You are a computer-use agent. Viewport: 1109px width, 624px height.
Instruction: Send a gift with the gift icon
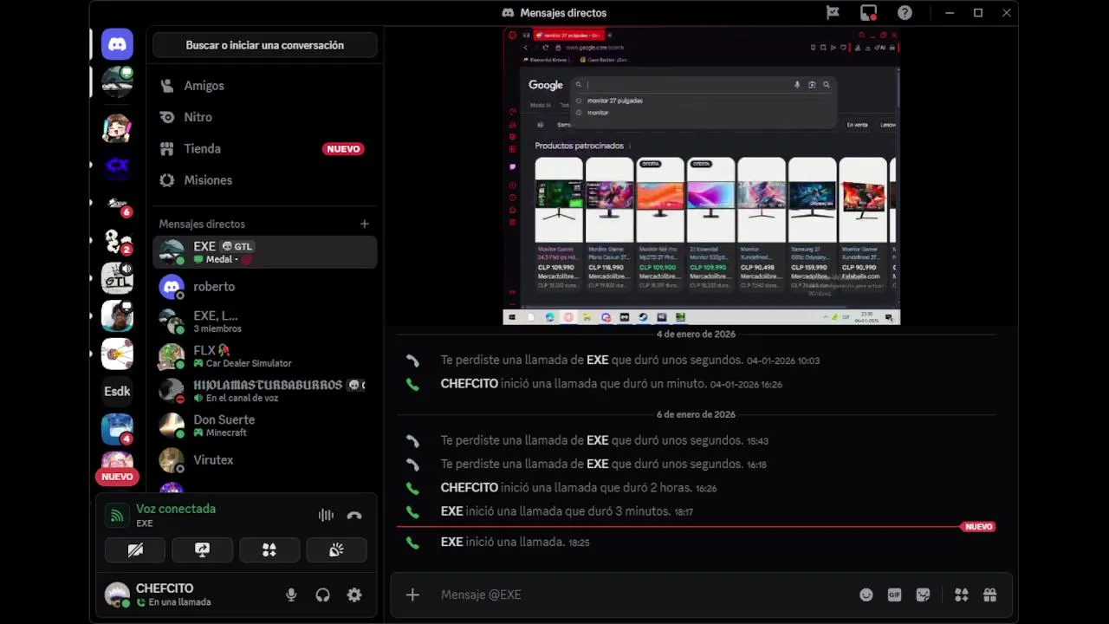pos(989,595)
